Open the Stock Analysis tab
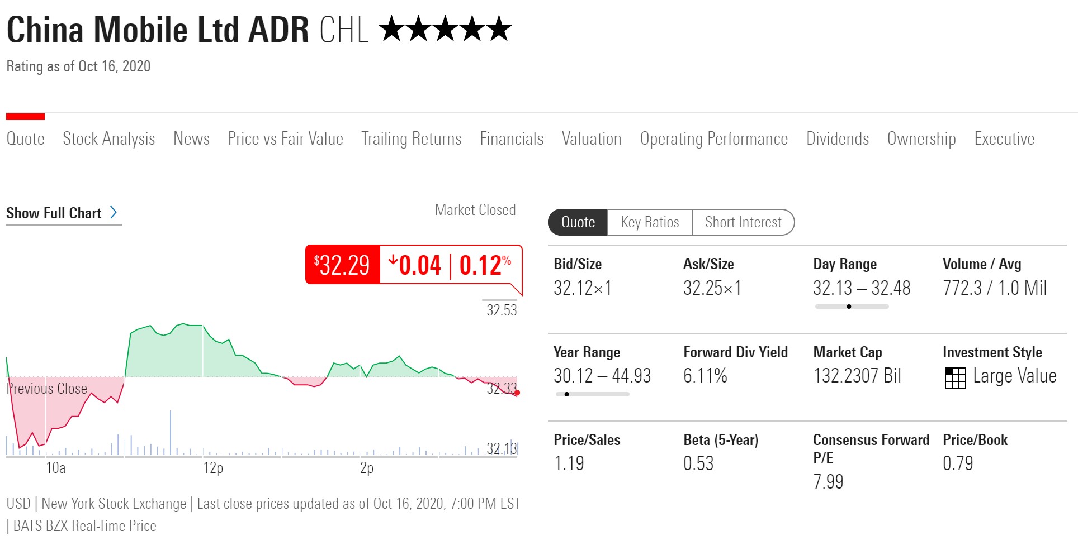The width and height of the screenshot is (1078, 545). tap(108, 138)
